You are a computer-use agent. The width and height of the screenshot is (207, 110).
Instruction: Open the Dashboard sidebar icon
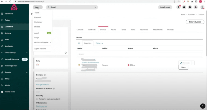[2, 14]
